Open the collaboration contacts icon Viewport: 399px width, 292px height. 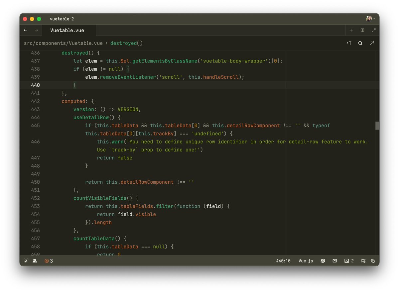tap(35, 261)
